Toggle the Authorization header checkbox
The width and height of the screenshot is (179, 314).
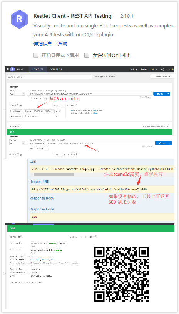[10, 111]
